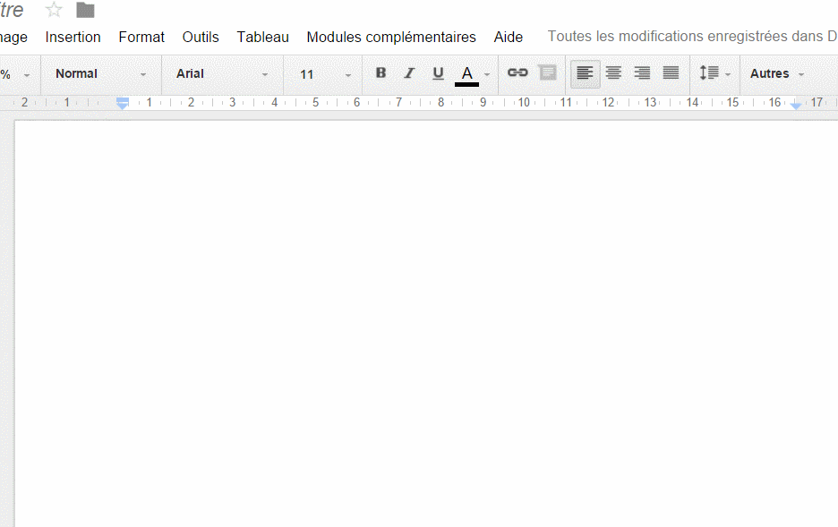Expand the Autres toolbar menu

coord(776,73)
